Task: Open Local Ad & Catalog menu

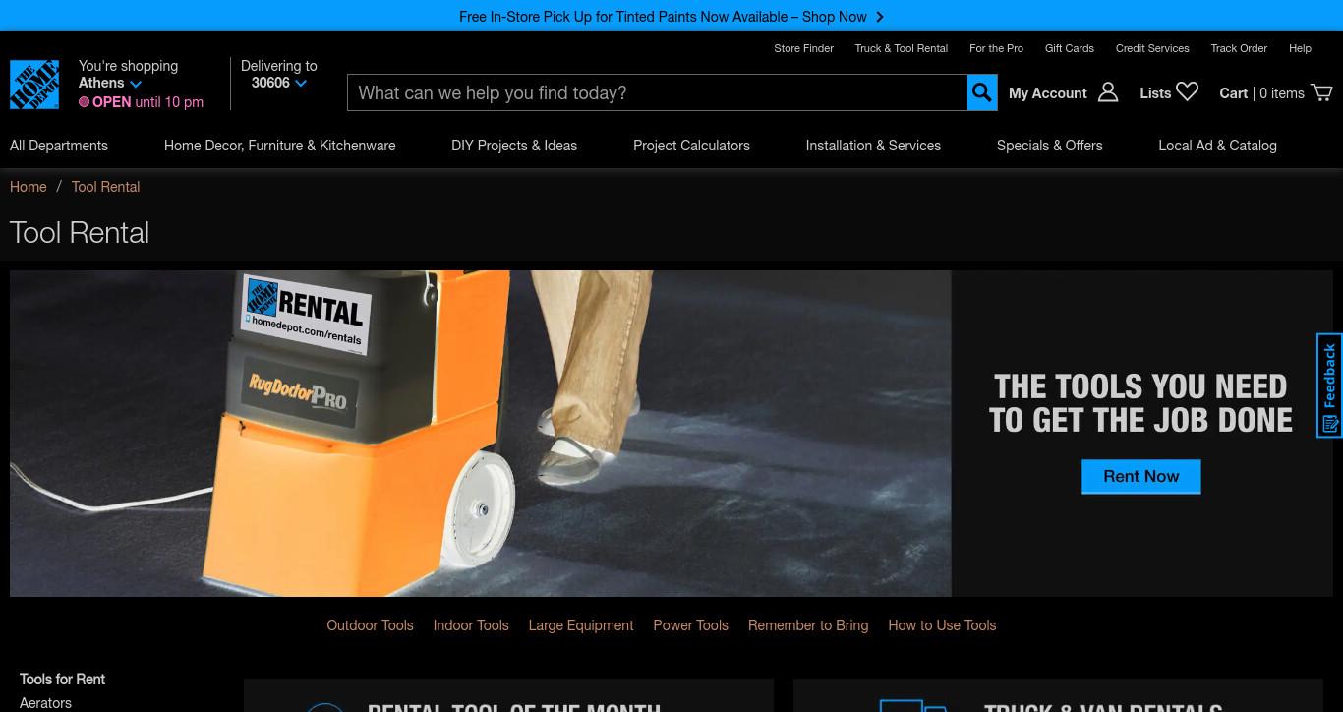Action: pos(1217,146)
